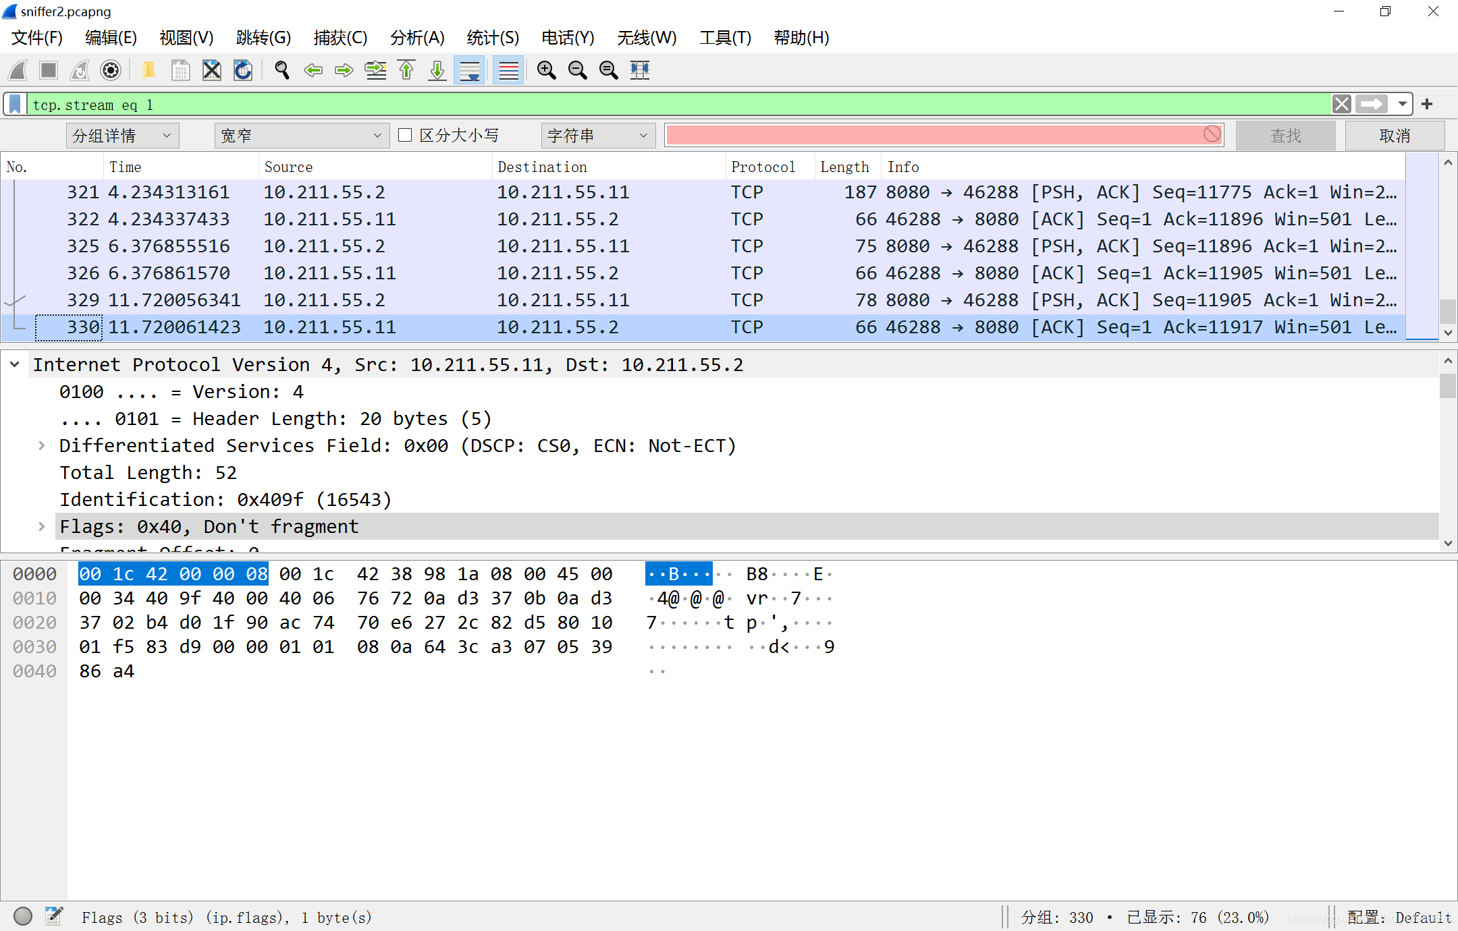Open the 视图(V) menu
The height and width of the screenshot is (931, 1458).
click(186, 38)
